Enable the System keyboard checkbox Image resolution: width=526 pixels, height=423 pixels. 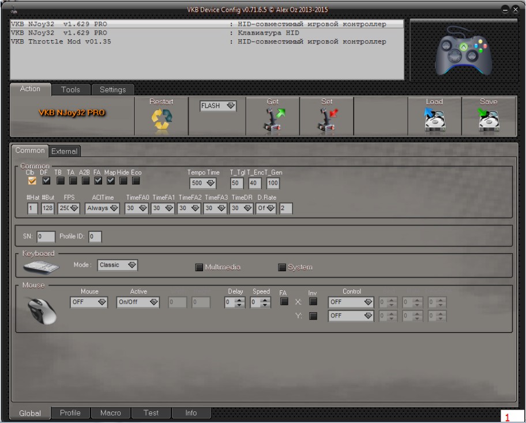coord(282,267)
